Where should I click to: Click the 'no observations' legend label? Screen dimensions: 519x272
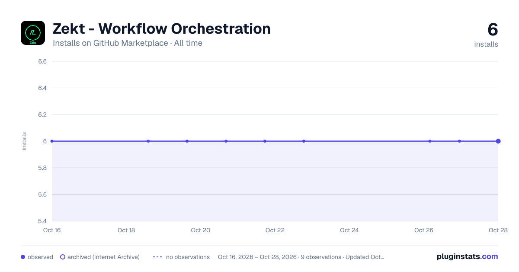pos(188,257)
